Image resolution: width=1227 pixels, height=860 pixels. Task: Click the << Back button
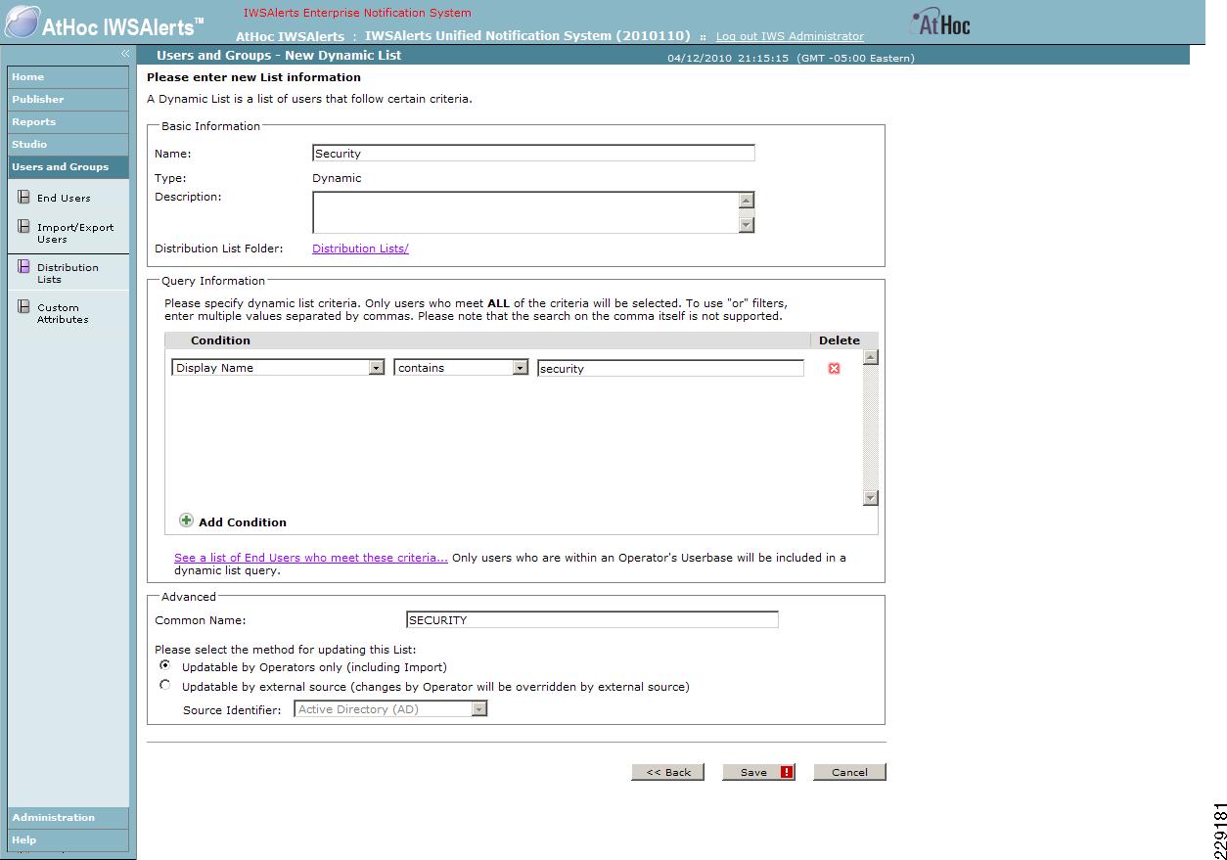[x=668, y=772]
